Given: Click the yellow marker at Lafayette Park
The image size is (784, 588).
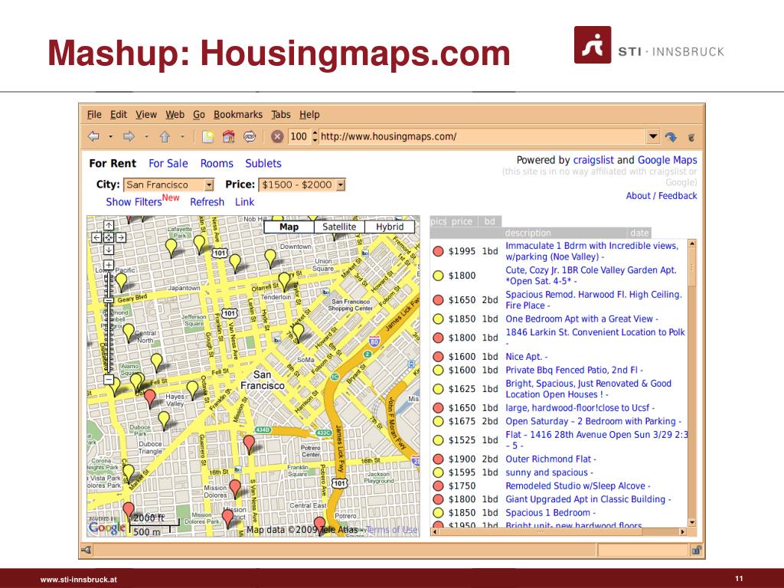Looking at the screenshot, I should pyautogui.click(x=171, y=247).
